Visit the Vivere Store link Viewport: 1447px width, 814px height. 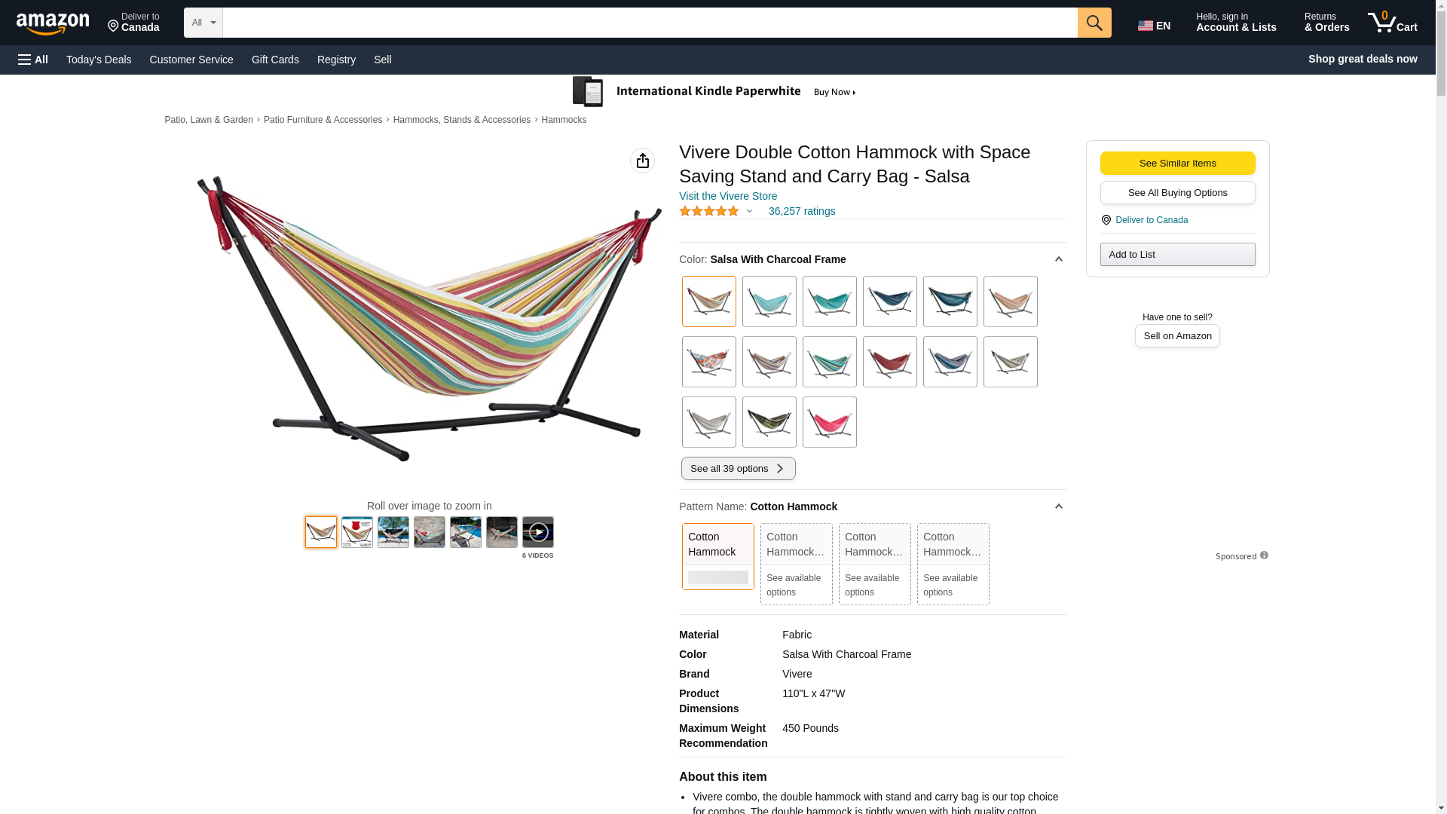click(x=727, y=196)
